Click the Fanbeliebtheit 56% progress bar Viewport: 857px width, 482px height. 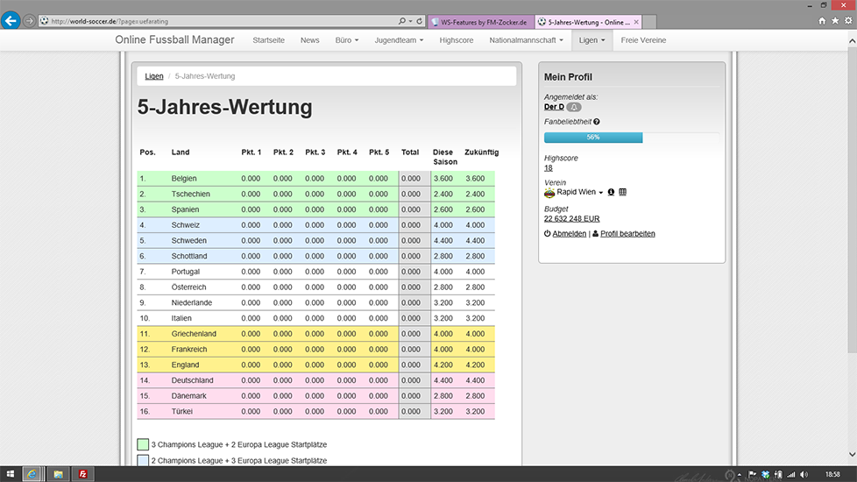(593, 138)
